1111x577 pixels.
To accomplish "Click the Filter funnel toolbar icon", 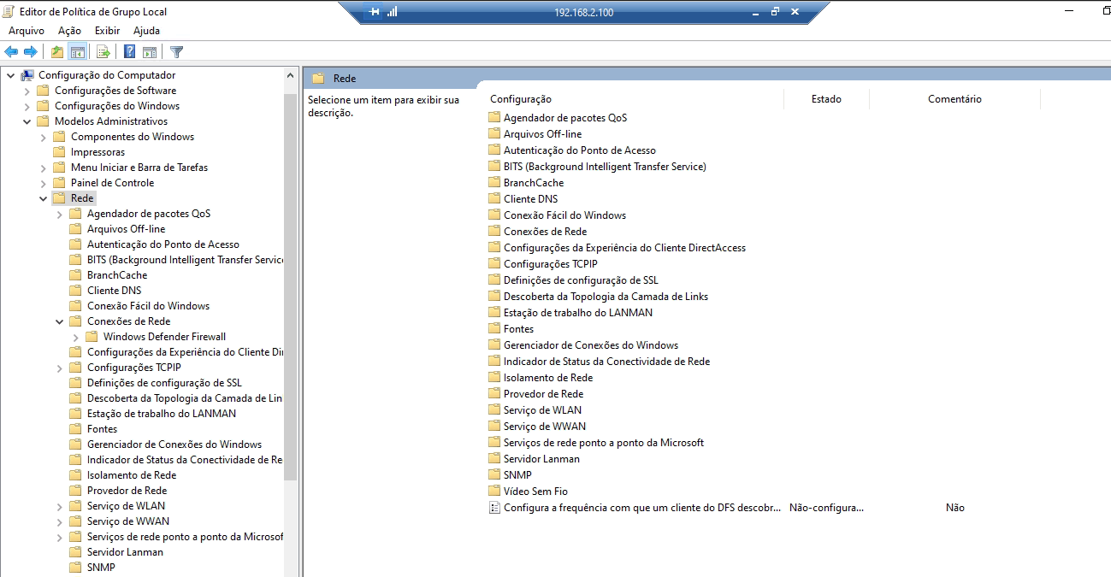I will [177, 52].
